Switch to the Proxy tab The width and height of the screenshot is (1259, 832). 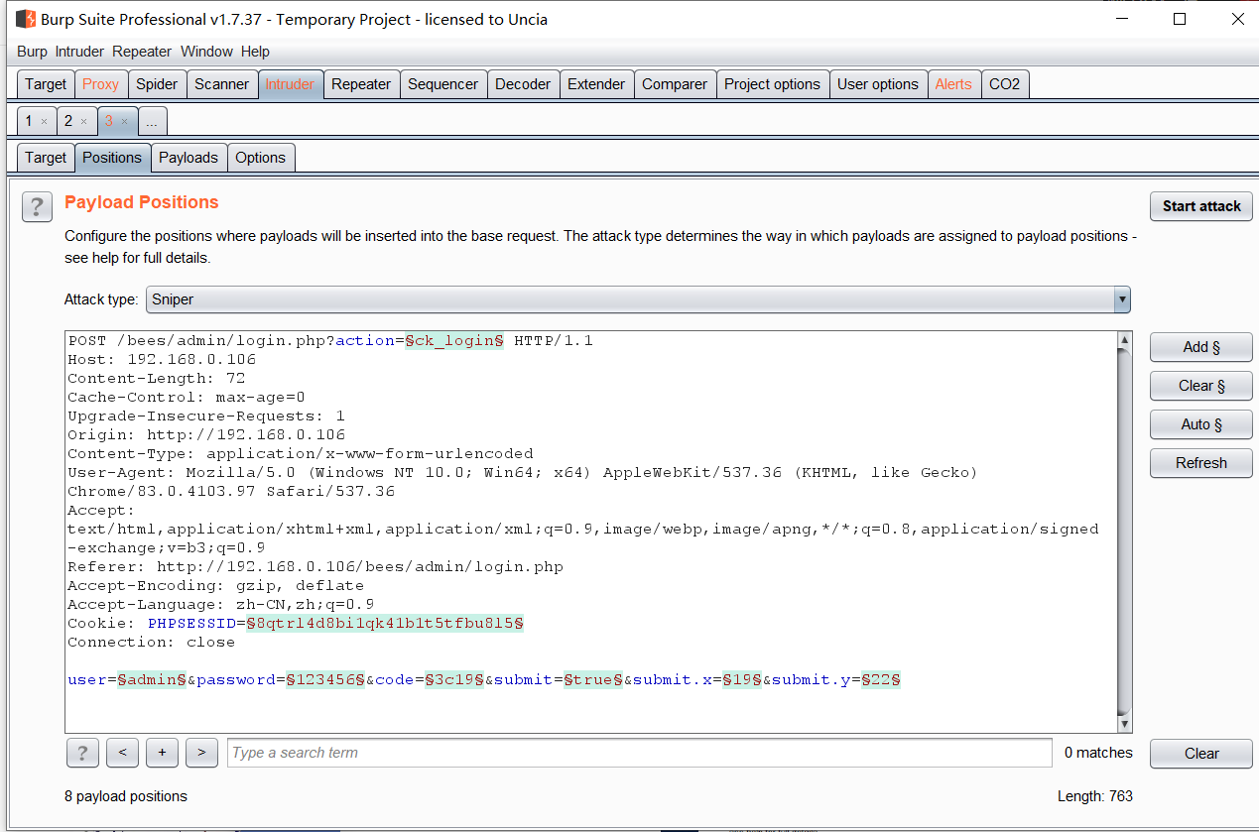(x=100, y=84)
